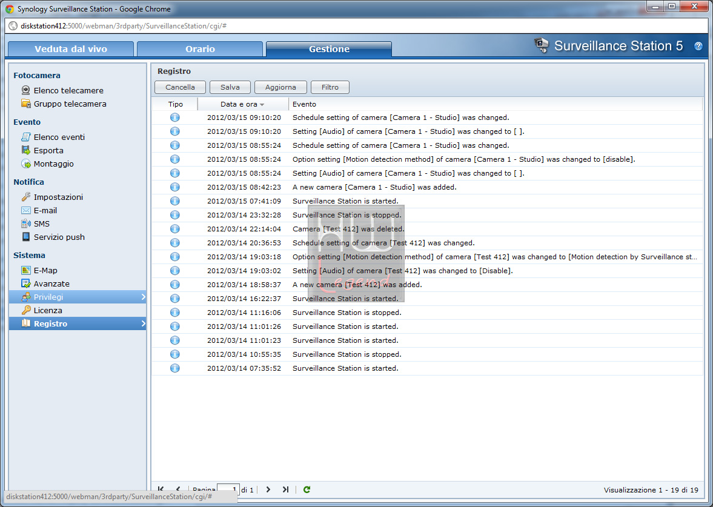Select the 2012/03/14 11:16:06 timestamp

pyautogui.click(x=244, y=313)
